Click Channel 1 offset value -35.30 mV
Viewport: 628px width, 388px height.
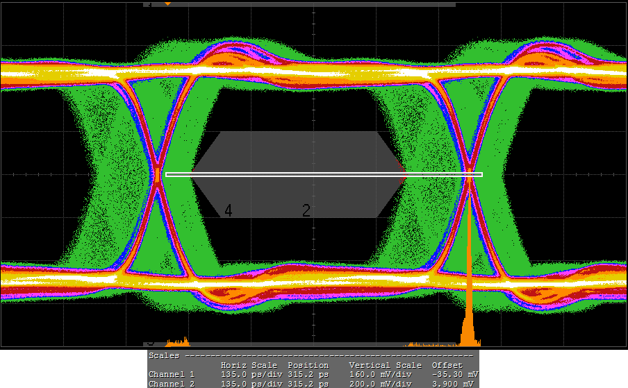(x=454, y=375)
